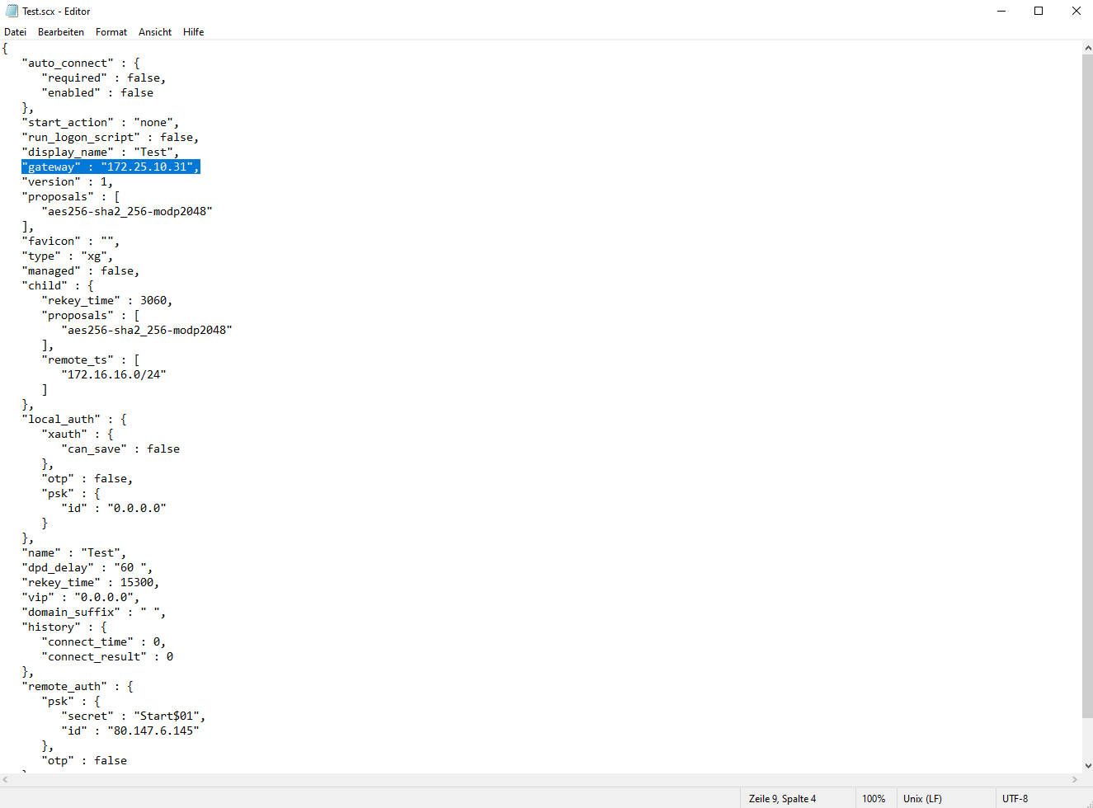The image size is (1093, 808).
Task: Click the horizontal scrollbar right arrow
Action: point(1074,779)
